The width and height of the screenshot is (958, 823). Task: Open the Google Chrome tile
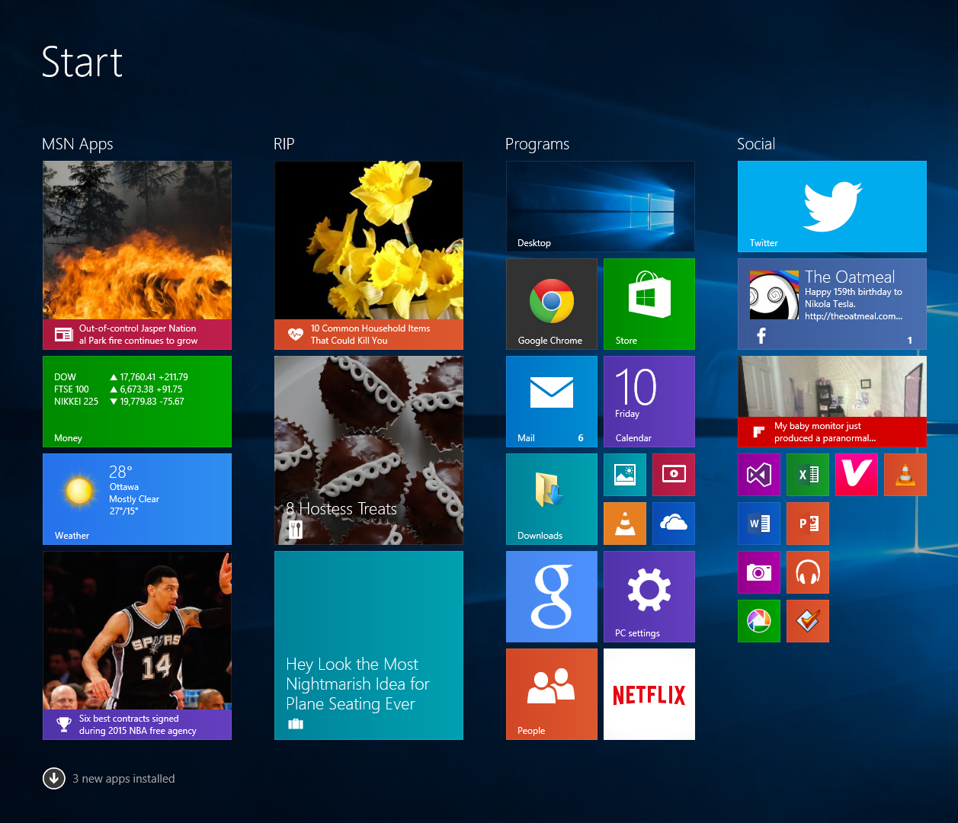[551, 303]
